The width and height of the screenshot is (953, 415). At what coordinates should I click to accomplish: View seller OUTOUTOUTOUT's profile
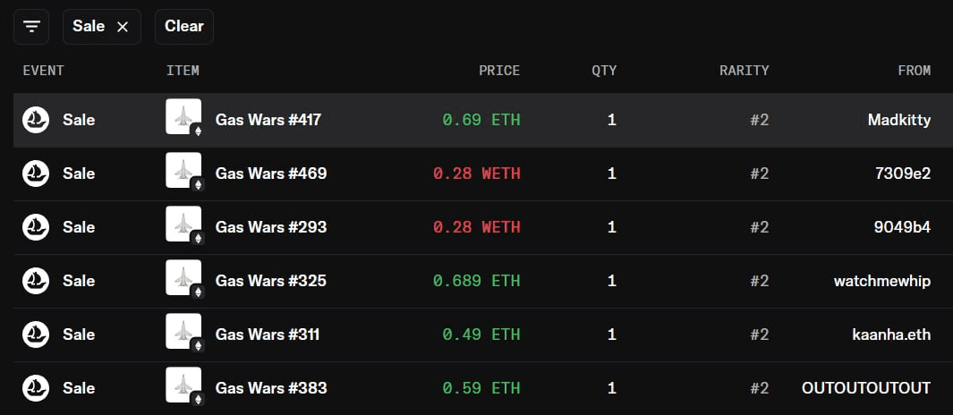click(x=866, y=387)
